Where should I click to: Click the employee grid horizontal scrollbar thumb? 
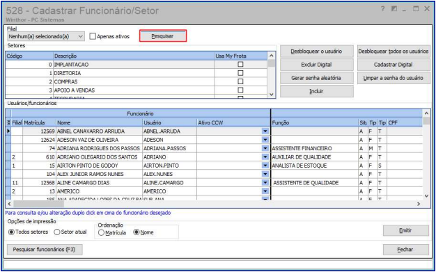pyautogui.click(x=38, y=205)
